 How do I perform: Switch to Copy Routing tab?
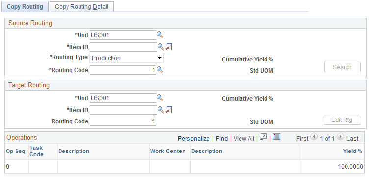click(x=25, y=7)
